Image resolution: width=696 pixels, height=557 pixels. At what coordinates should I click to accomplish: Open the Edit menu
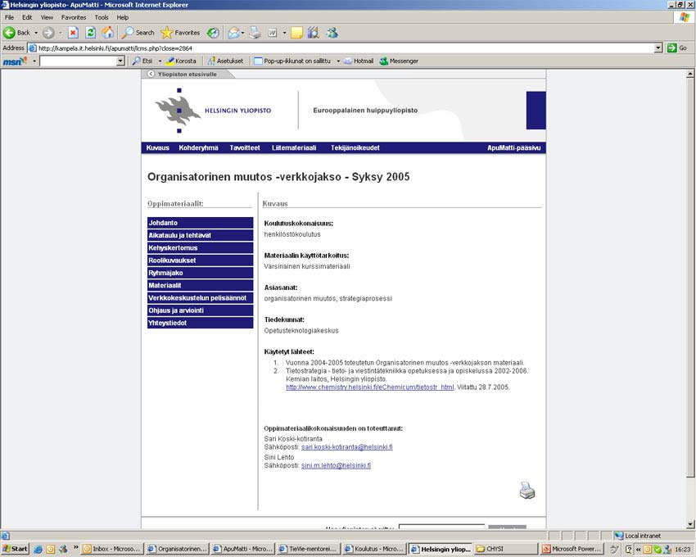point(27,17)
